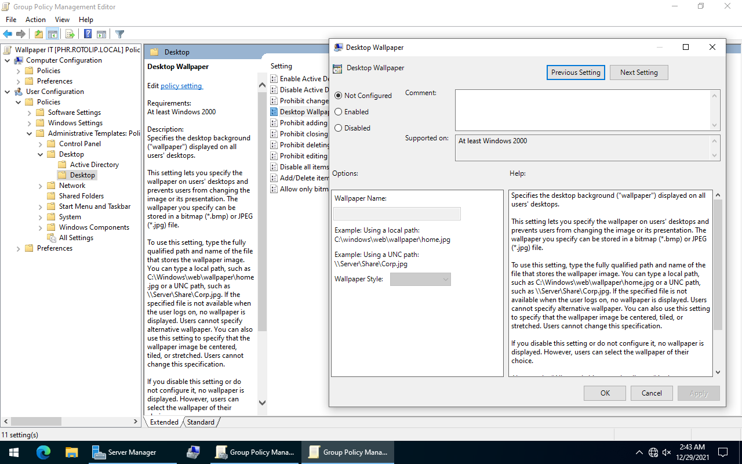This screenshot has height=464, width=742.
Task: Click the Back arrow in the toolbar
Action: tap(8, 34)
